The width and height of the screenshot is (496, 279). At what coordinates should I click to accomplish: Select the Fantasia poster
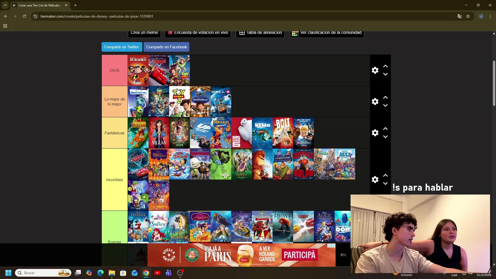point(138,227)
